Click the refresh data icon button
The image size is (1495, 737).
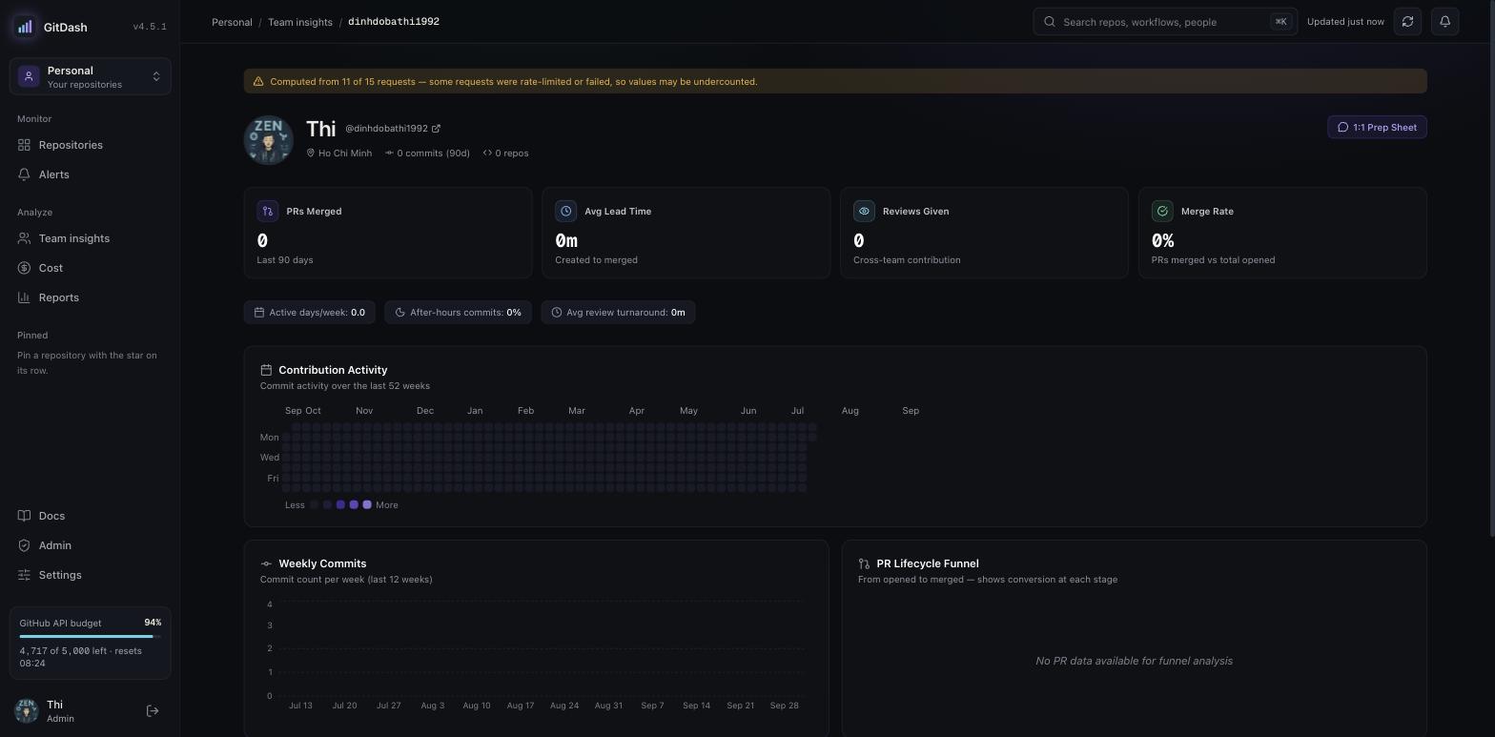1407,21
